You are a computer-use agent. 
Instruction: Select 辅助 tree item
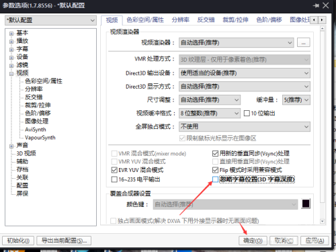tap(22, 161)
